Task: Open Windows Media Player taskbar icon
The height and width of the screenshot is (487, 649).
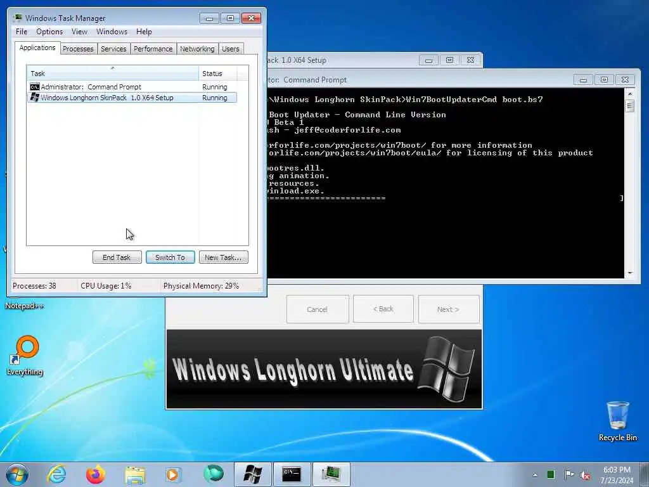Action: click(172, 474)
